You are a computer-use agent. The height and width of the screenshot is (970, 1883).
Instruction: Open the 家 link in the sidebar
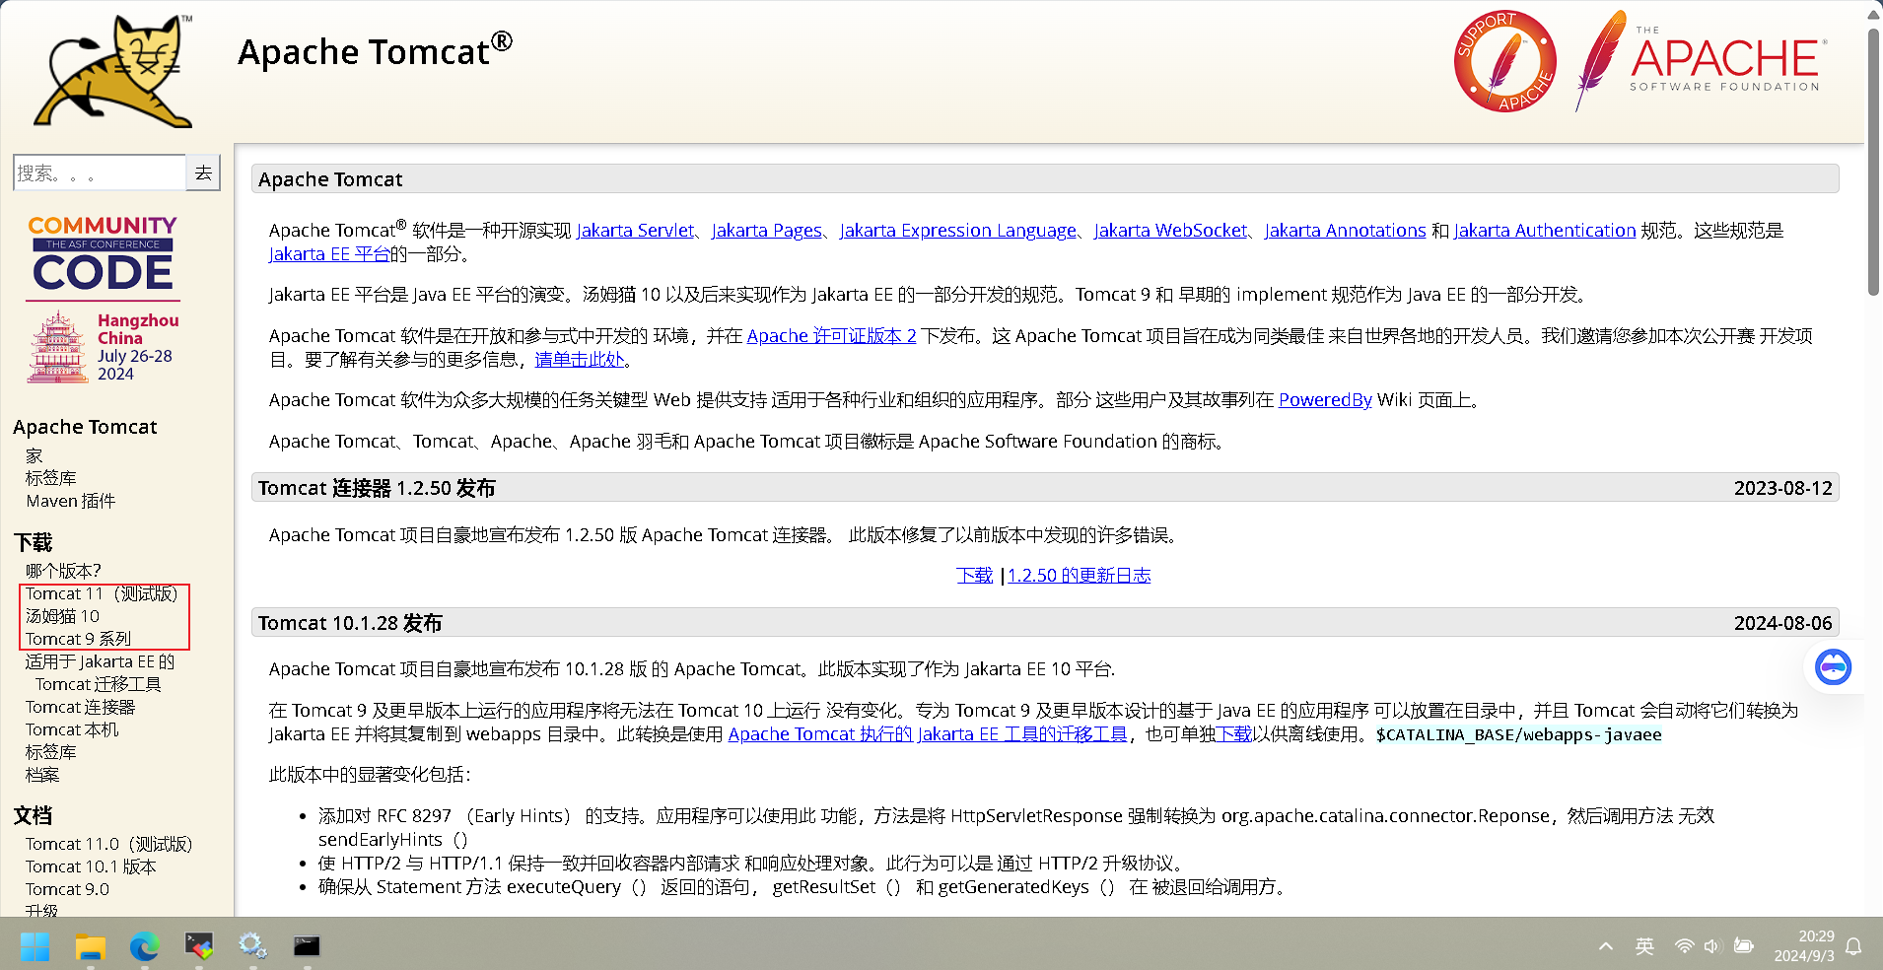35,455
